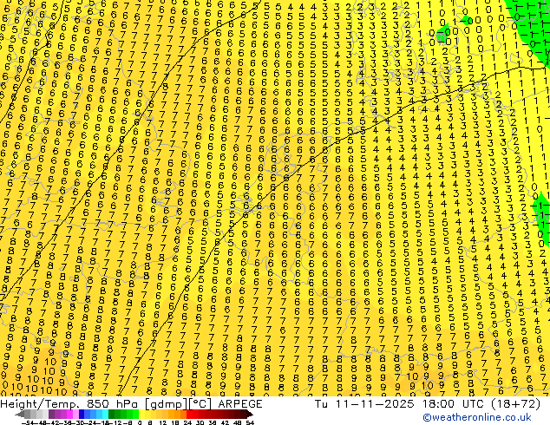Select the bright red legend color segment

coord(189,415)
